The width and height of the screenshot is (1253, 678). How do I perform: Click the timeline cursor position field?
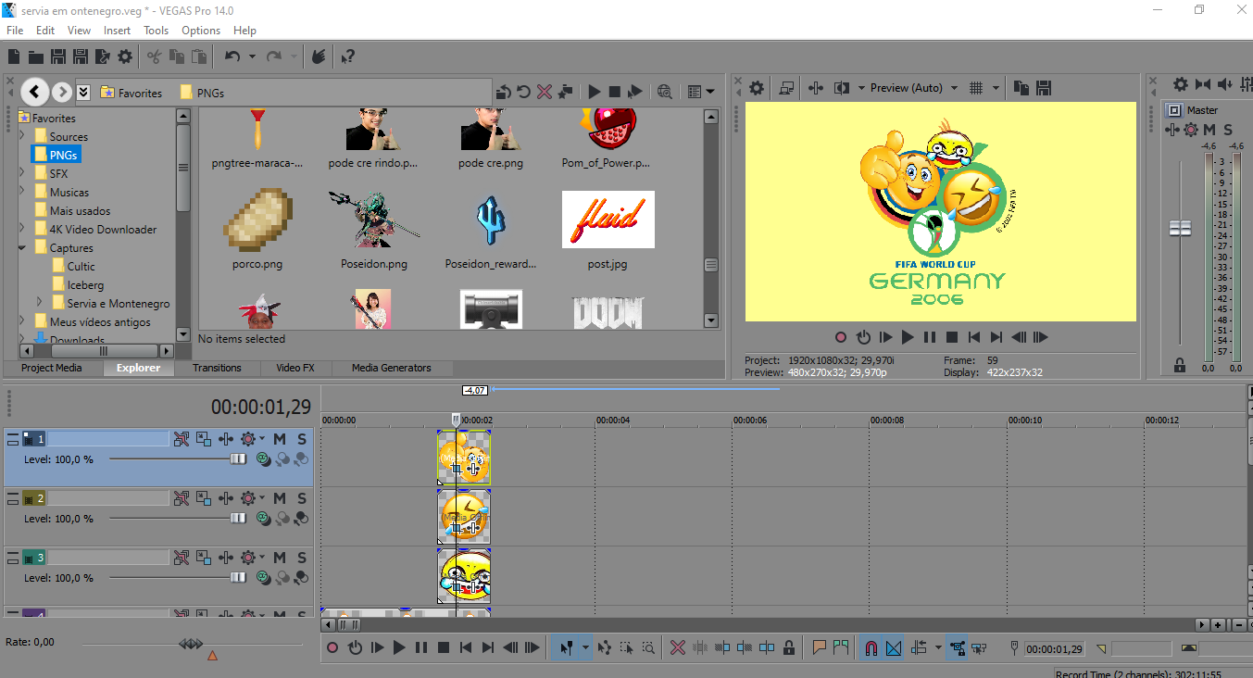point(1054,649)
